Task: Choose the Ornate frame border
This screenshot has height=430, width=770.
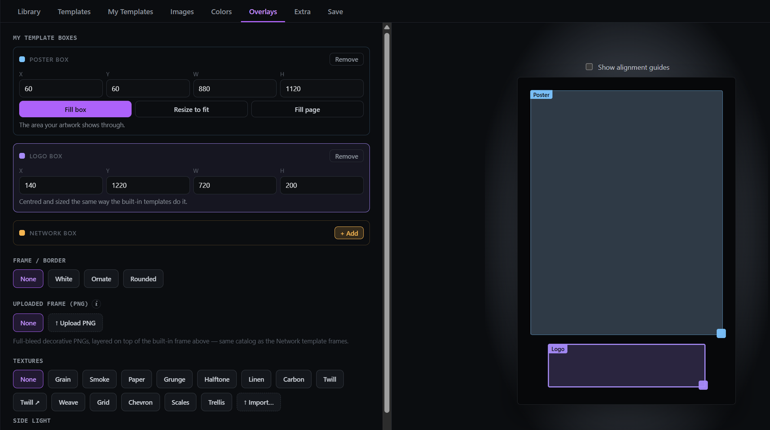Action: coord(101,279)
